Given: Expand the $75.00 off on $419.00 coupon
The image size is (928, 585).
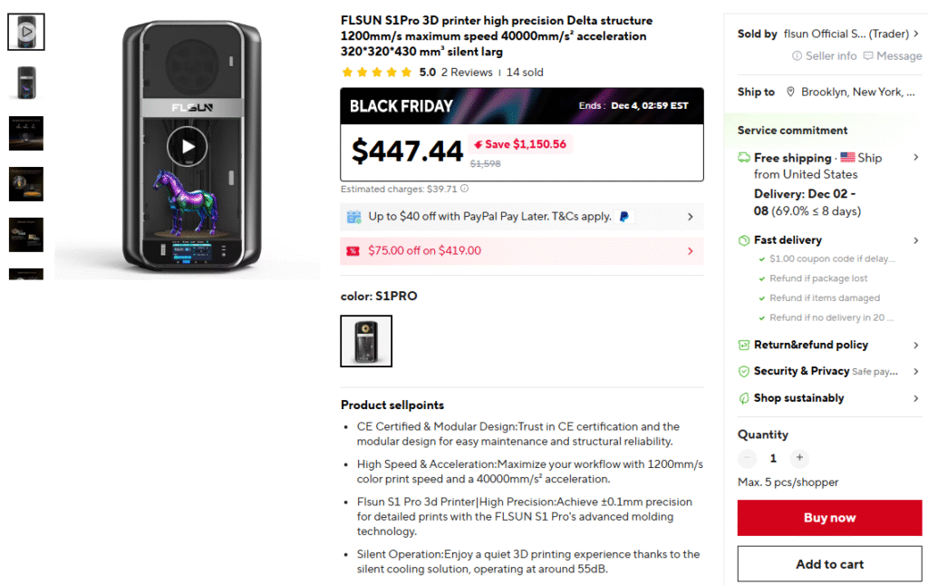Looking at the screenshot, I should click(x=690, y=251).
